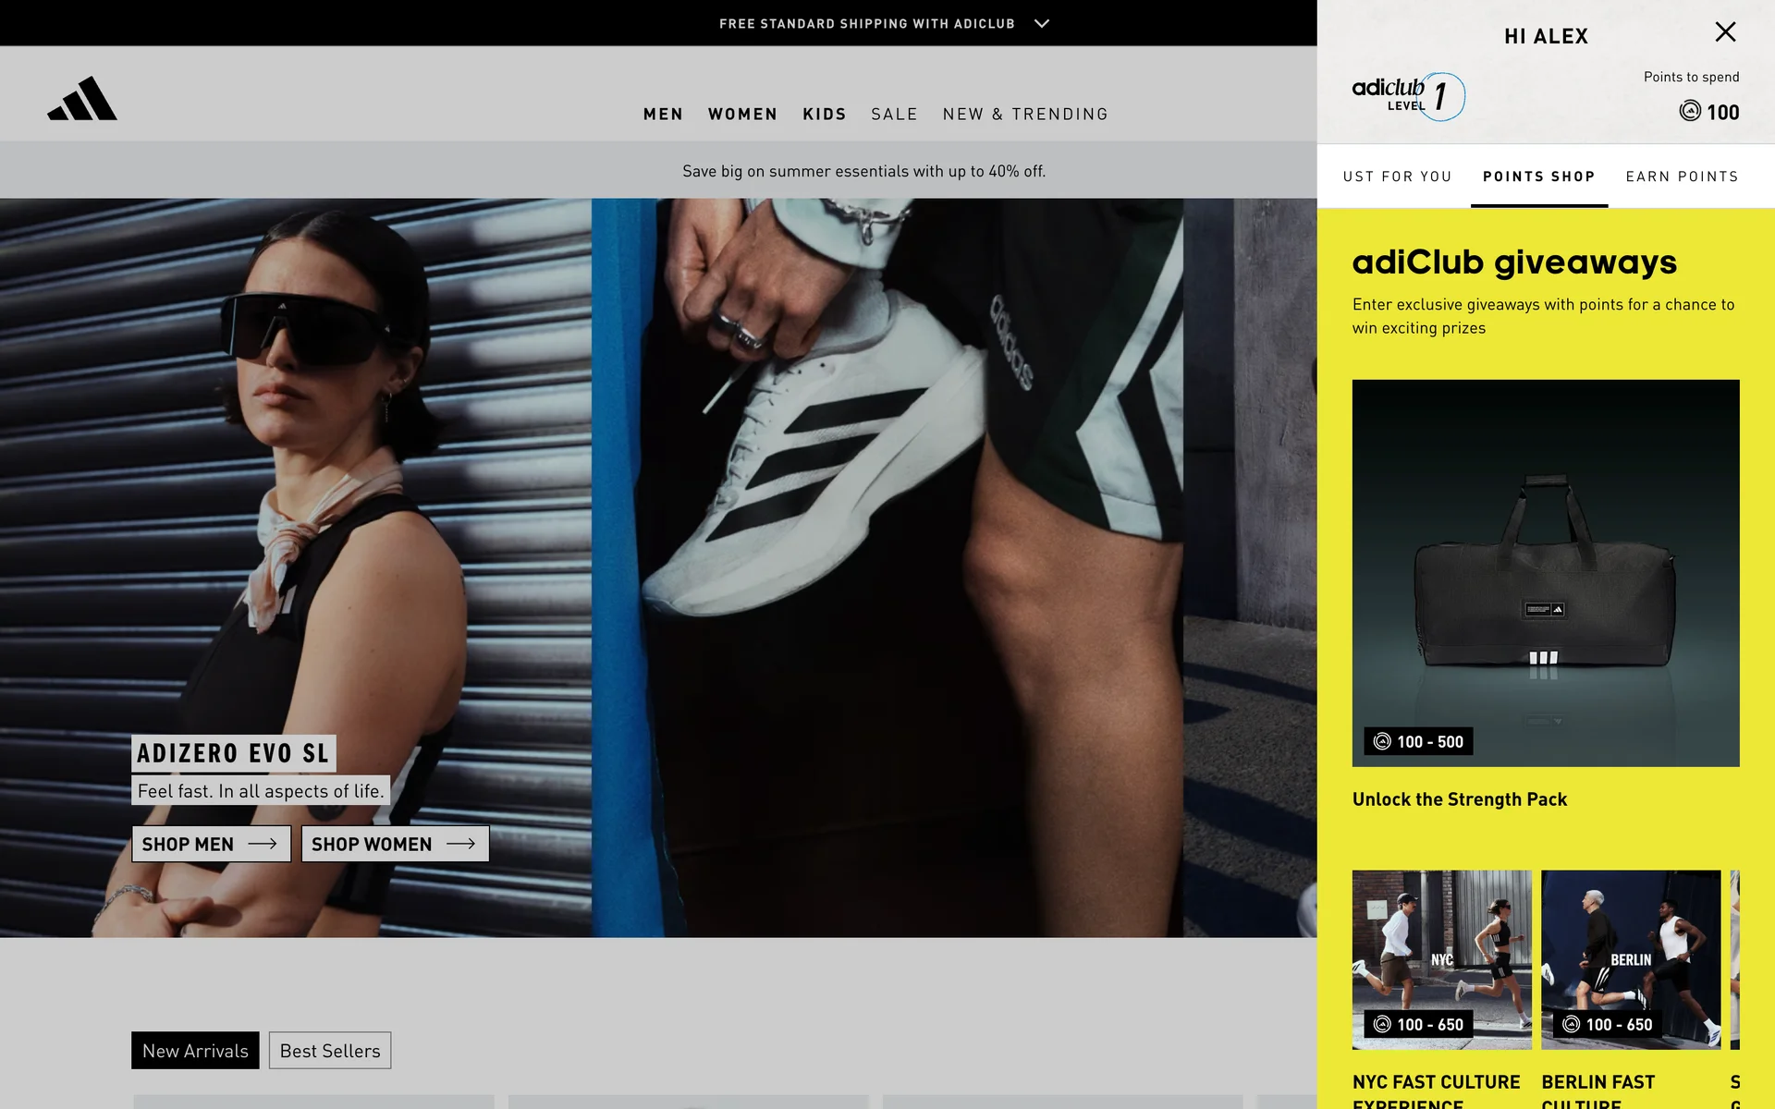Close the adiClub side panel
Viewport: 1775px width, 1109px height.
(1725, 32)
